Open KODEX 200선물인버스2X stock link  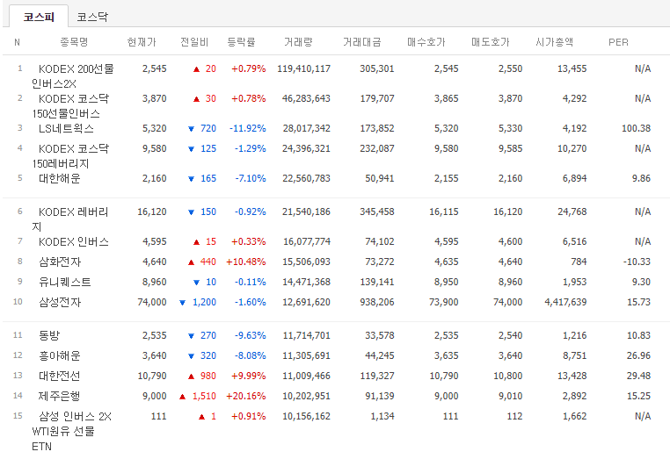tap(73, 76)
